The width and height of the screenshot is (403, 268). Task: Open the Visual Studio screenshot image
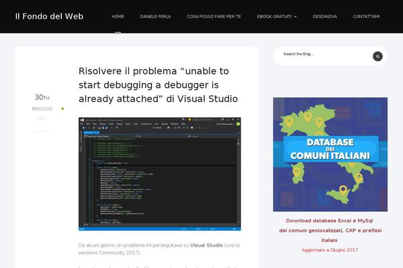160,174
